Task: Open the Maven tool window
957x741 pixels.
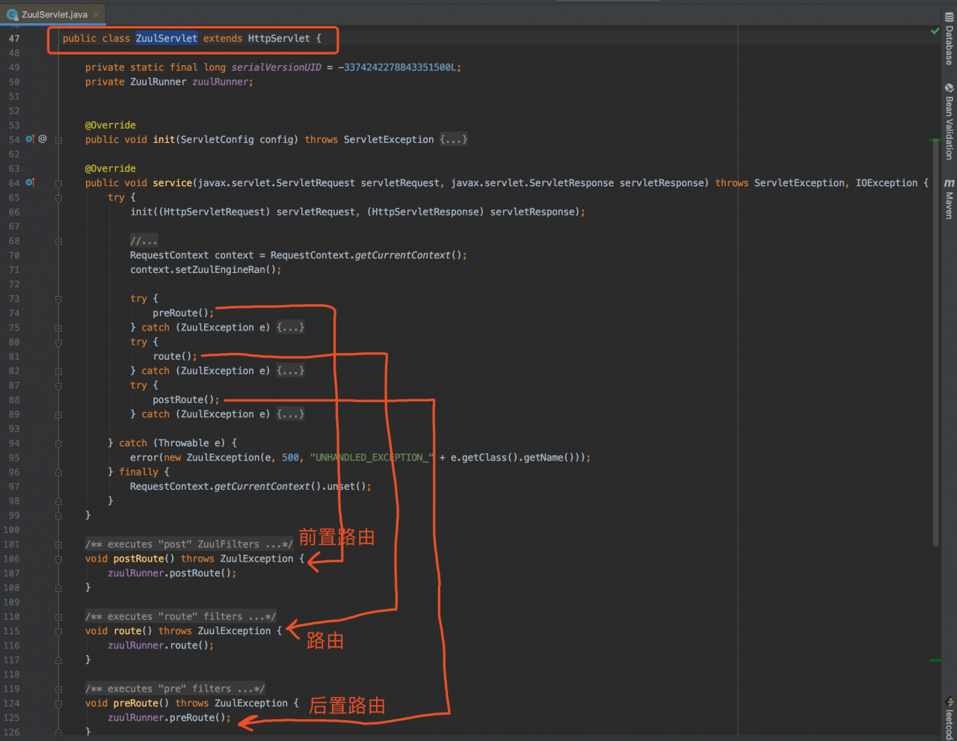Action: pos(949,198)
